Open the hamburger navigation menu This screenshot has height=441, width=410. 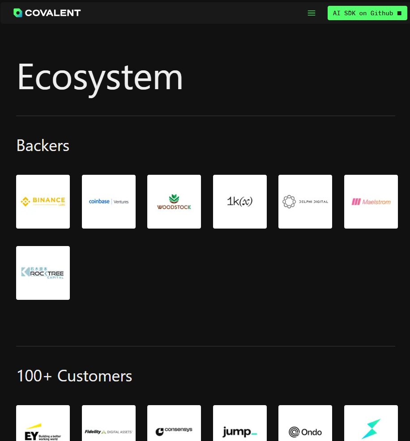[312, 13]
